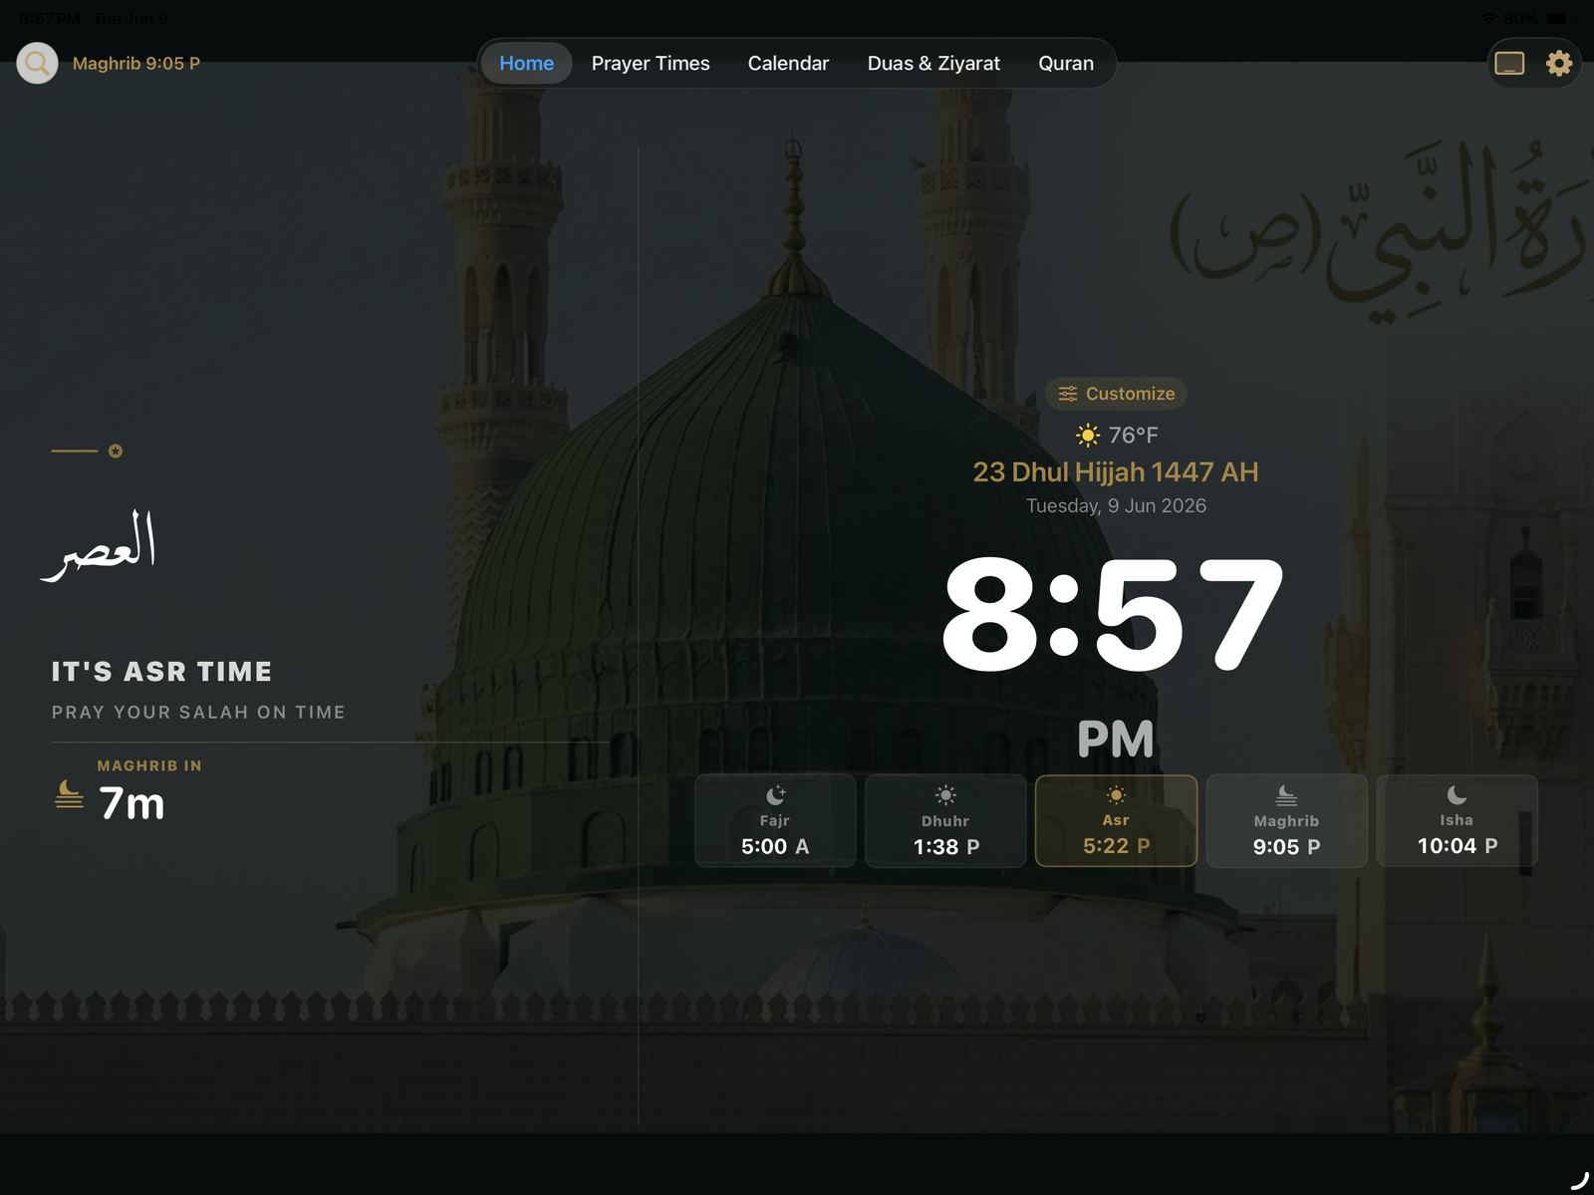Click the large 8:57 clock
This screenshot has width=1594, height=1195.
[1113, 614]
